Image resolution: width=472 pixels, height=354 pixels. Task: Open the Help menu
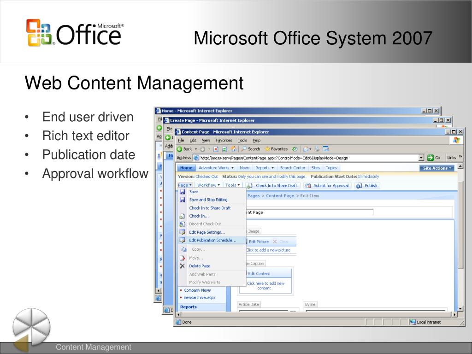pos(256,140)
